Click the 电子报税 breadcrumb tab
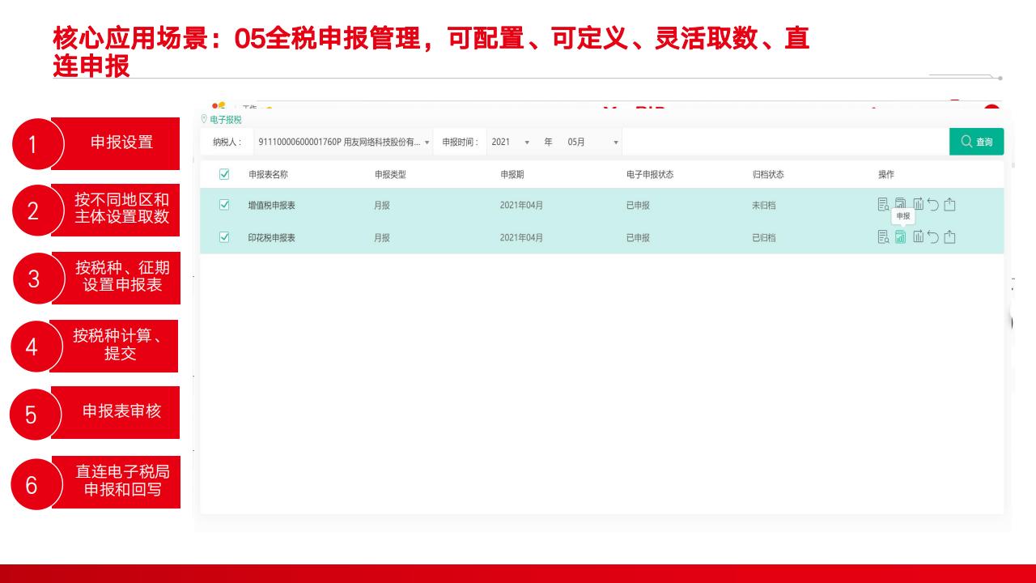 225,120
